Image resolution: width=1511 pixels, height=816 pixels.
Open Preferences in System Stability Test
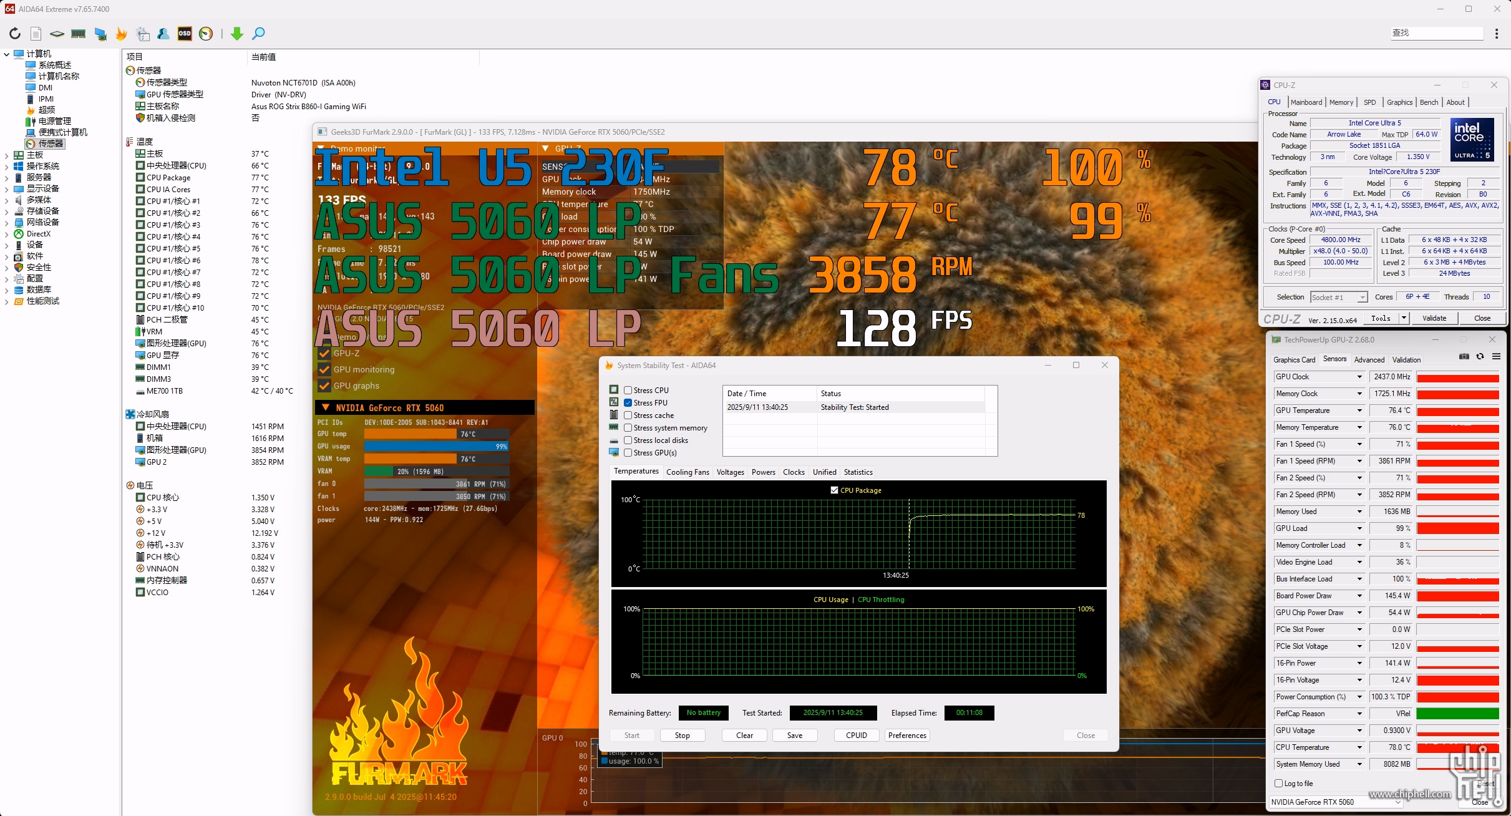click(x=907, y=736)
